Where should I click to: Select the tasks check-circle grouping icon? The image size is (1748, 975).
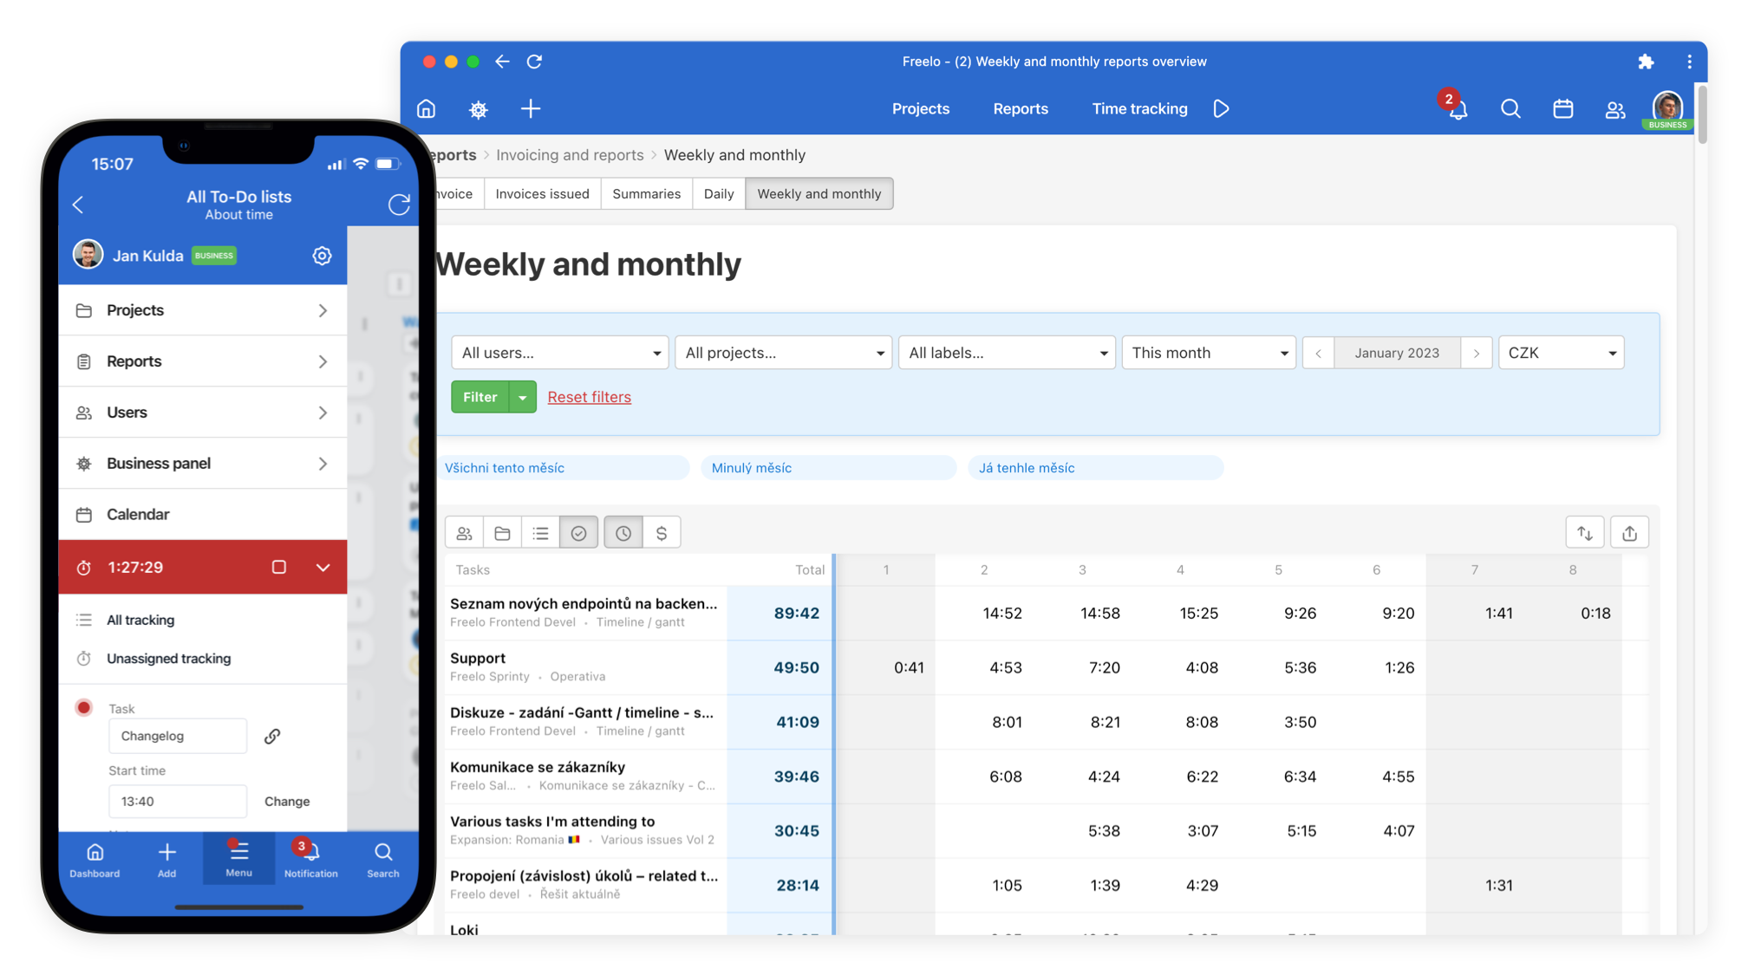(578, 531)
